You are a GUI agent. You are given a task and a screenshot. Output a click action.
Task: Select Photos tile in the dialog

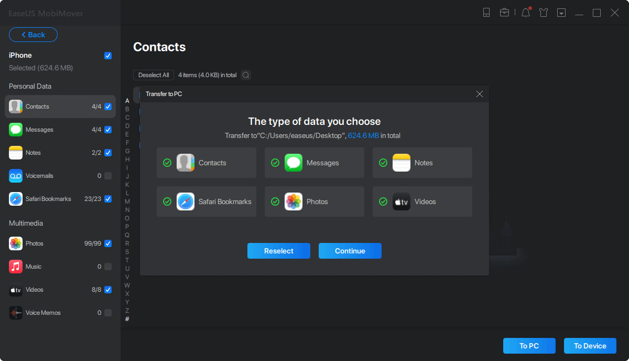(314, 201)
